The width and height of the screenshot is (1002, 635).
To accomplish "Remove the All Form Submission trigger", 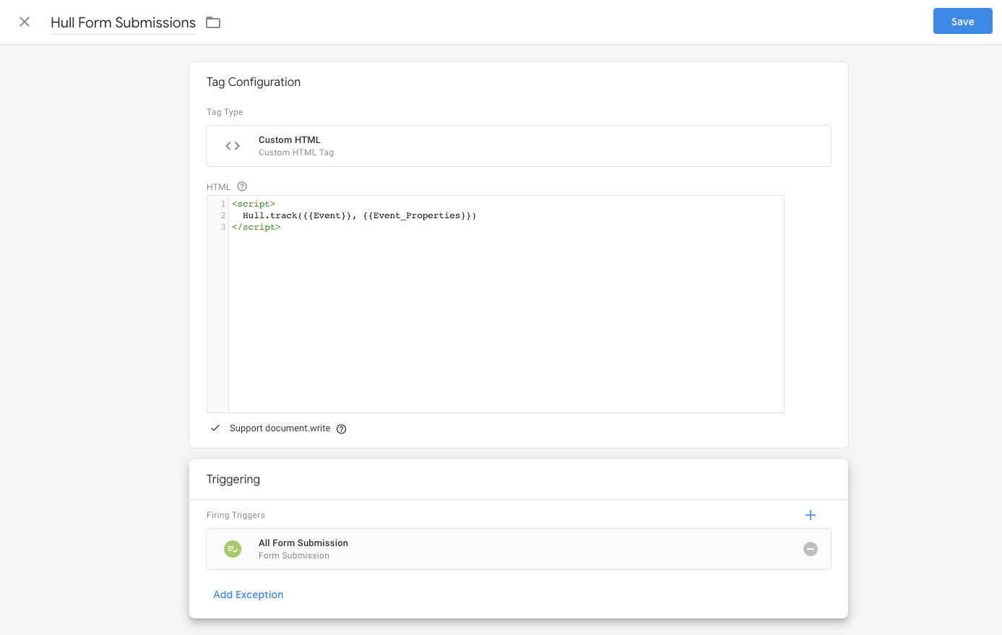I will [x=811, y=549].
